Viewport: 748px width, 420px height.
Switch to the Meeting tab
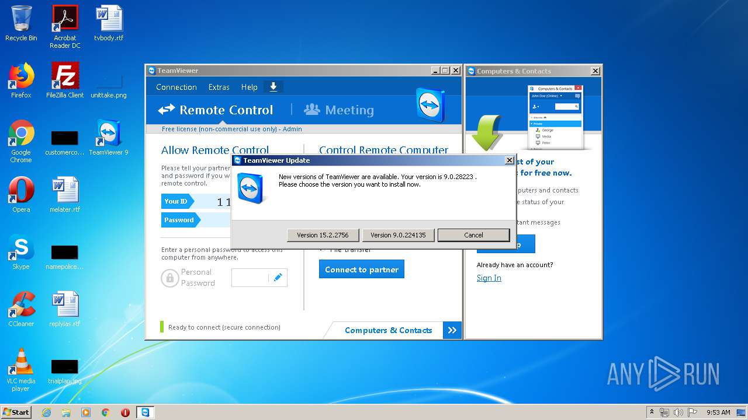[339, 110]
